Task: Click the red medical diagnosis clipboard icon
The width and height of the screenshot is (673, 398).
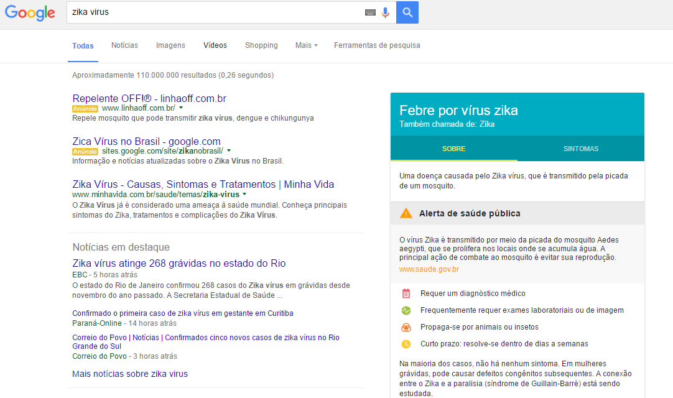Action: click(x=406, y=294)
